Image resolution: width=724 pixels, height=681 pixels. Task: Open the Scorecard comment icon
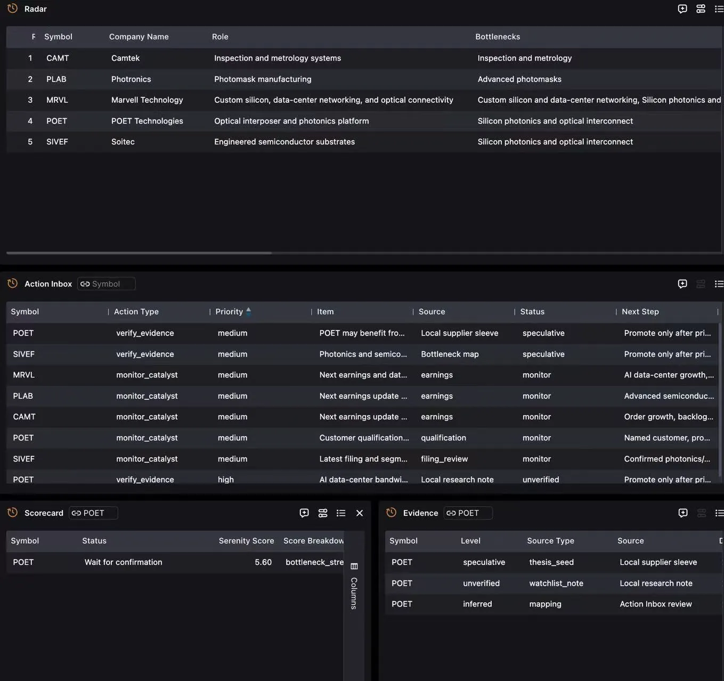pos(304,513)
